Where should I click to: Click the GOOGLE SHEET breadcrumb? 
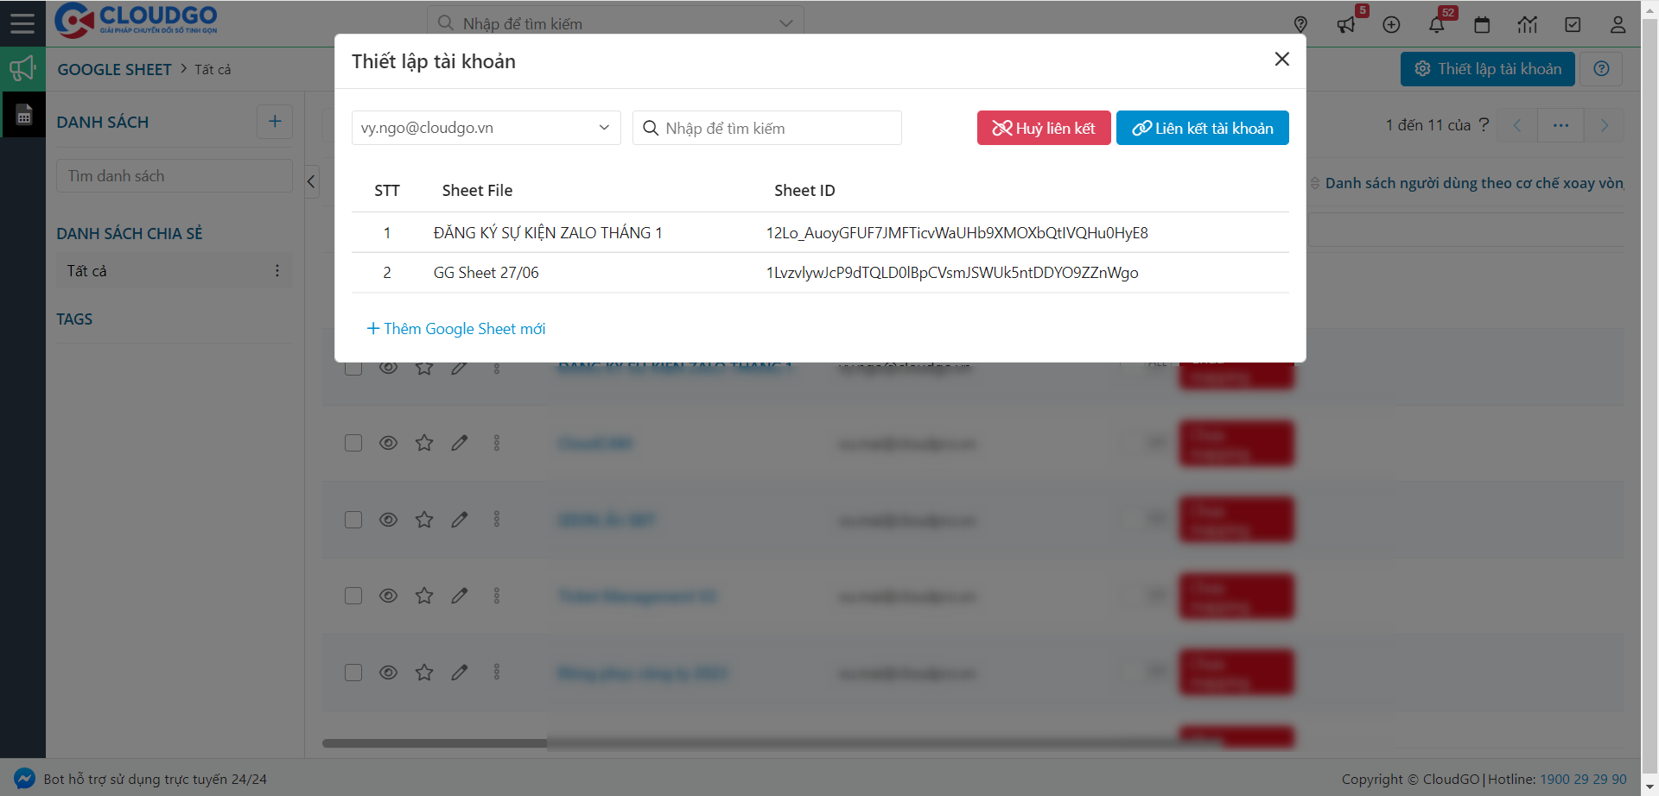pyautogui.click(x=114, y=69)
